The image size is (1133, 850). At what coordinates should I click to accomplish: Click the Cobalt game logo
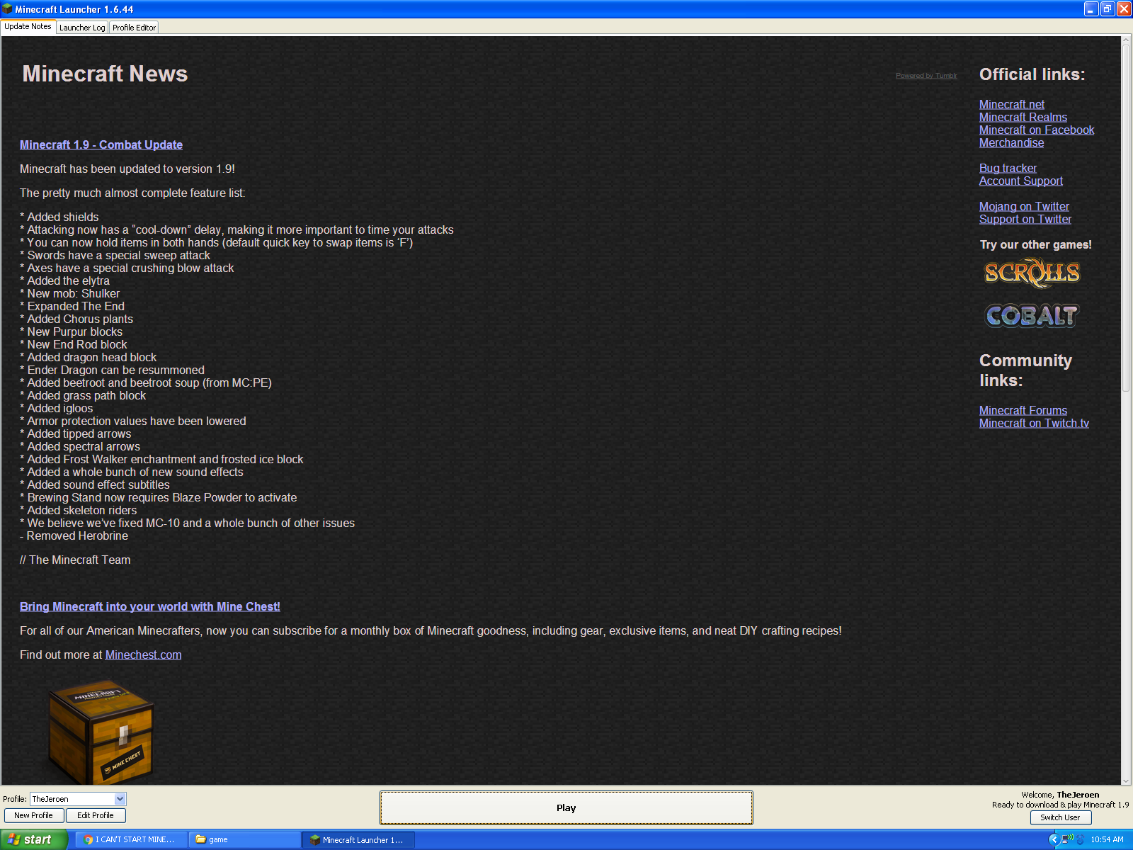click(1032, 316)
